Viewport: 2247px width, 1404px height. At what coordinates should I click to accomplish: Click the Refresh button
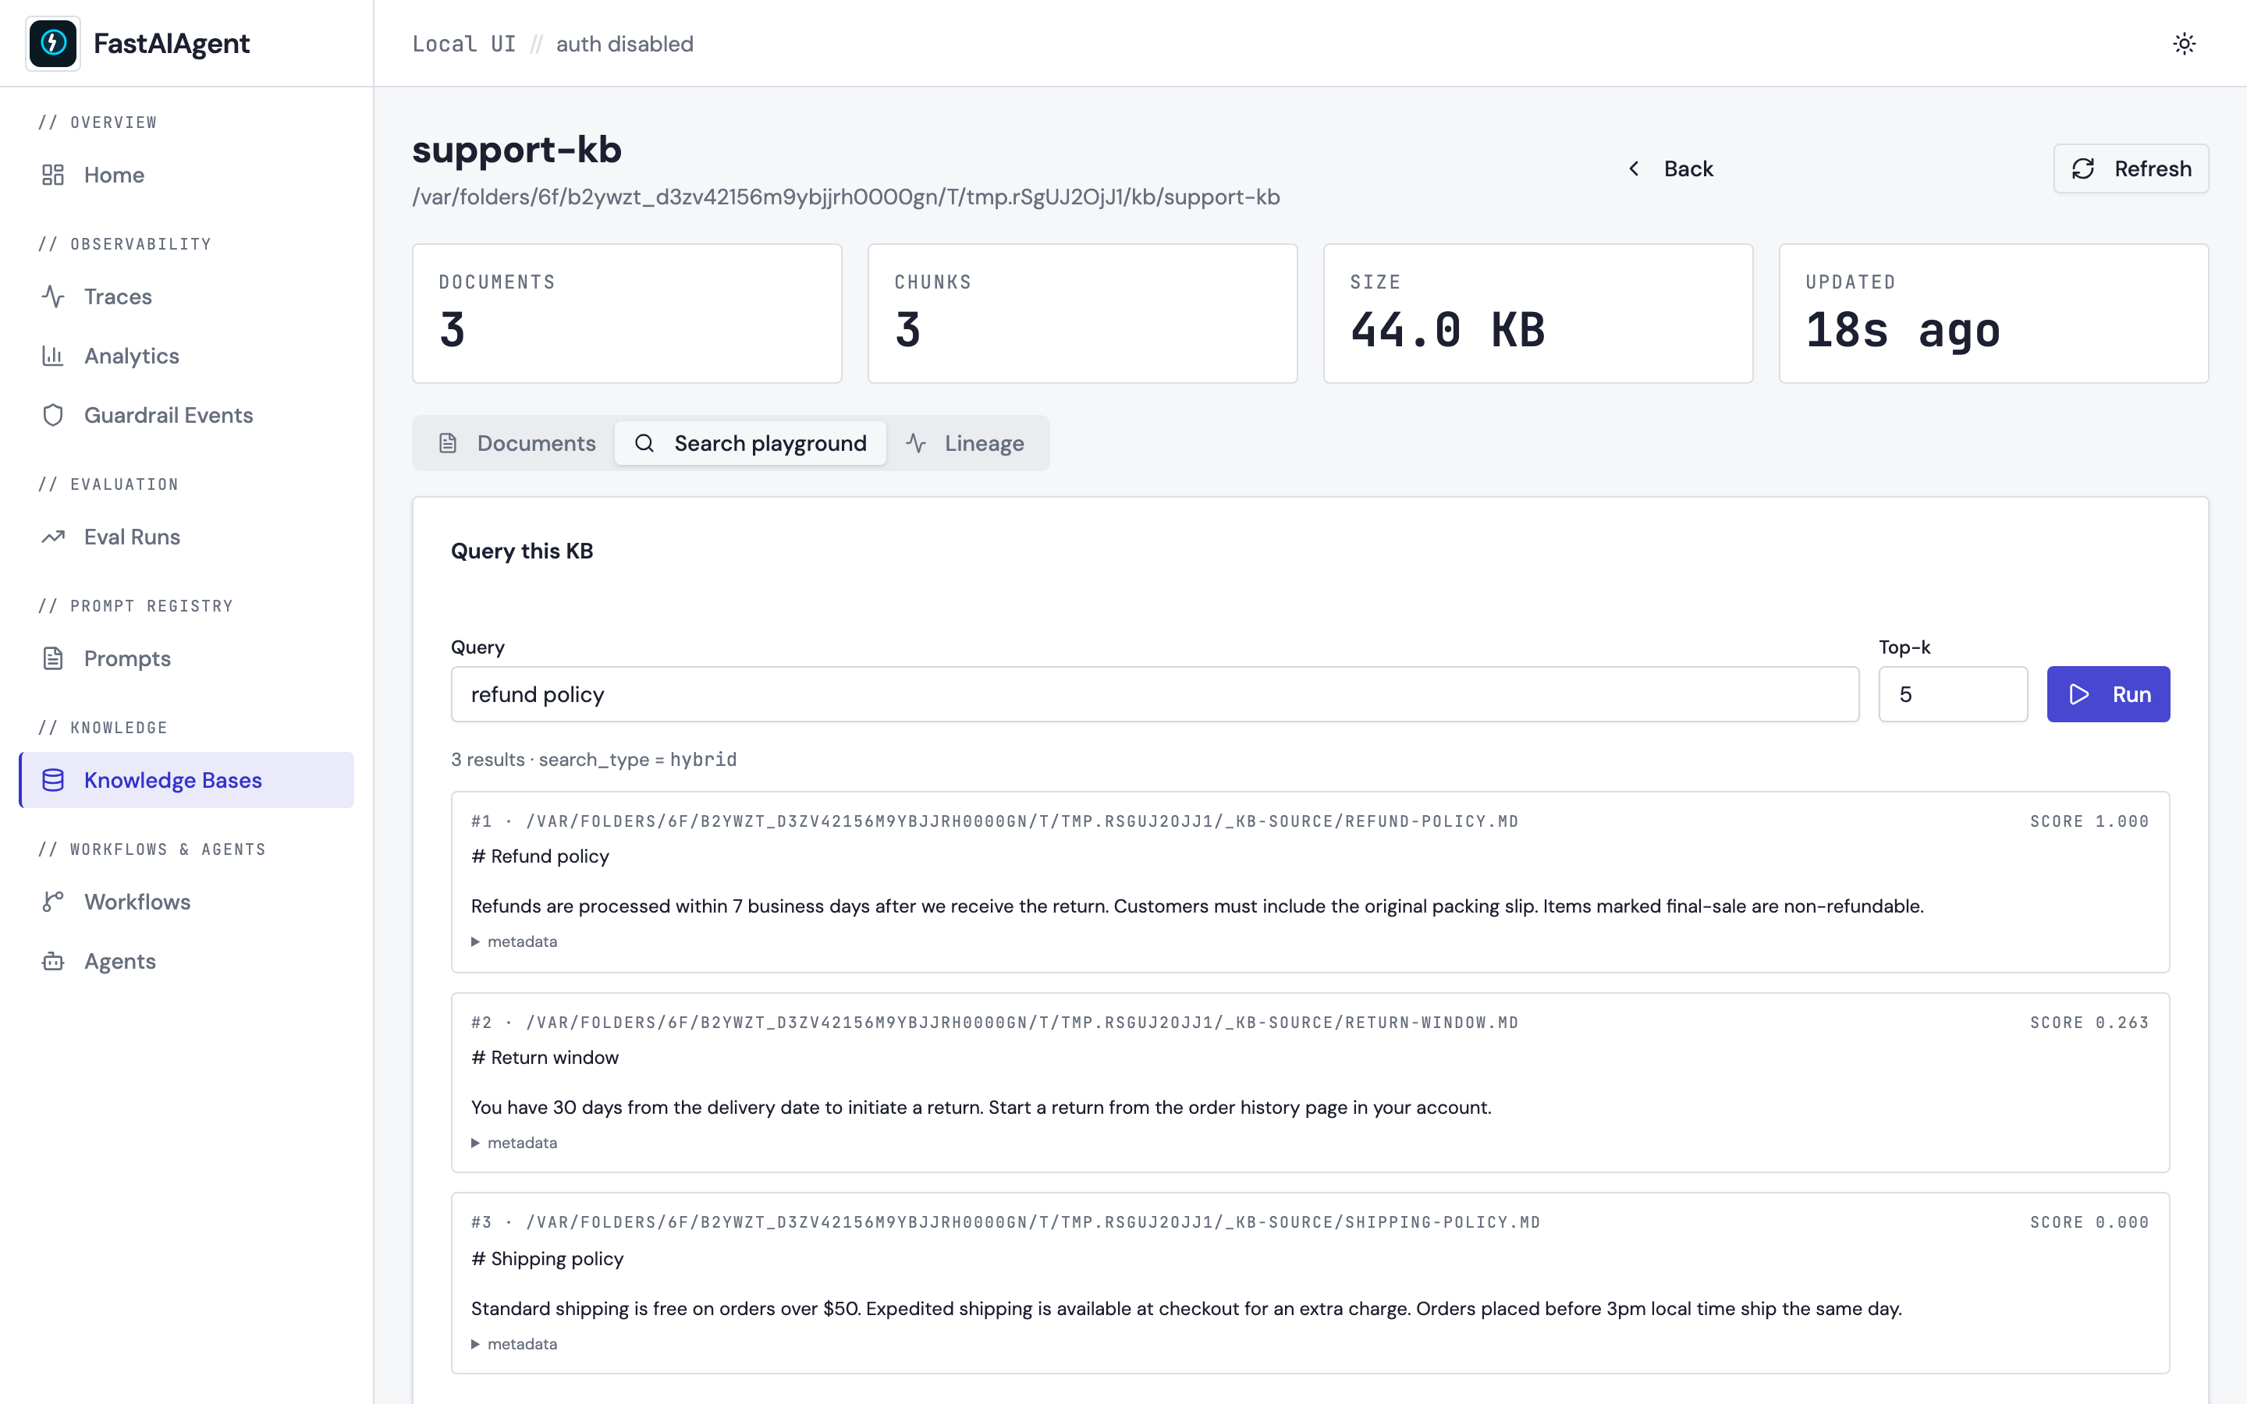pyautogui.click(x=2131, y=168)
